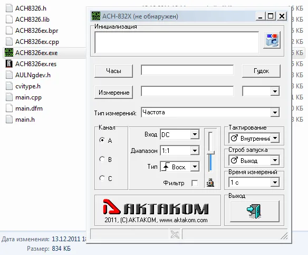Screen dimensions: 308x255
Task: Select channel A radio button
Action: click(x=102, y=140)
